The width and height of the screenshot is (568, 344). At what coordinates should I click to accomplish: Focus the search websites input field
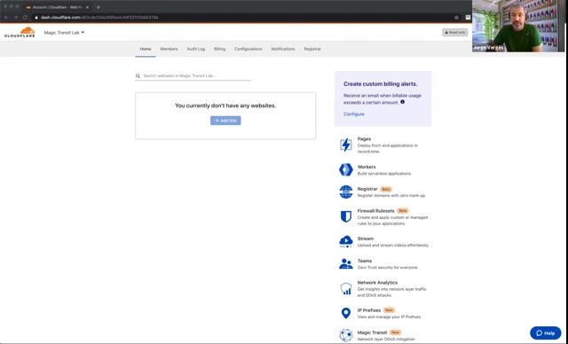(193, 76)
